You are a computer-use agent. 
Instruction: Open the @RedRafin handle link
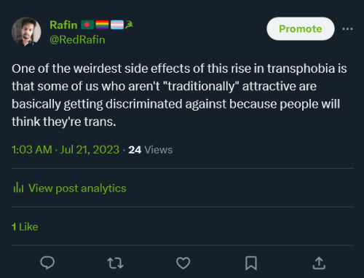coord(77,40)
